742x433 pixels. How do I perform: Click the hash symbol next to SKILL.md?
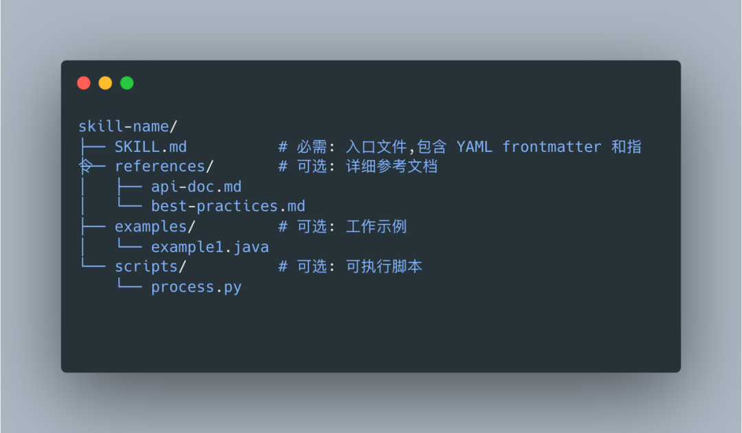coord(282,147)
